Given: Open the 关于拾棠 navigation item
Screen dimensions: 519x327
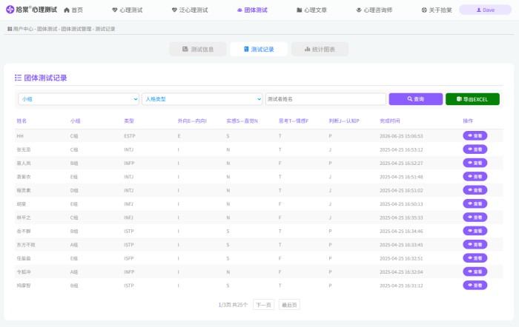Looking at the screenshot, I should point(437,10).
